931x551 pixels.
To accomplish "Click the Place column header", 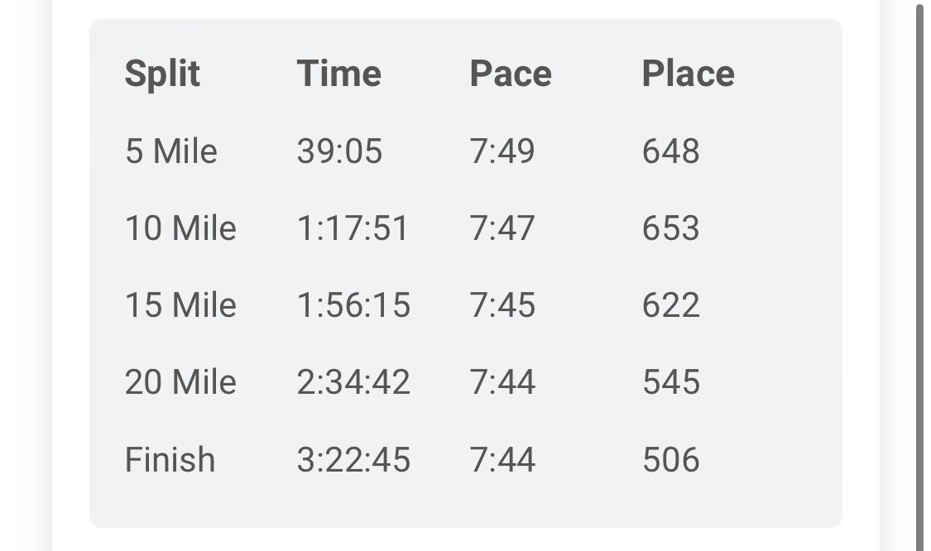I will click(689, 74).
